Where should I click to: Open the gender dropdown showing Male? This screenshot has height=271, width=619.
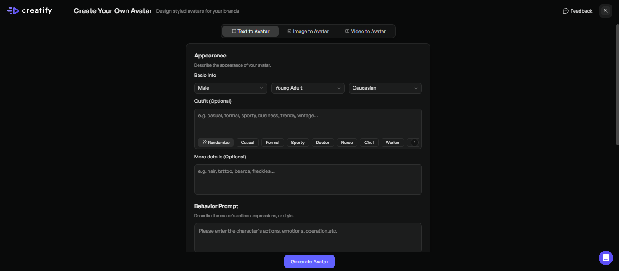pyautogui.click(x=231, y=88)
